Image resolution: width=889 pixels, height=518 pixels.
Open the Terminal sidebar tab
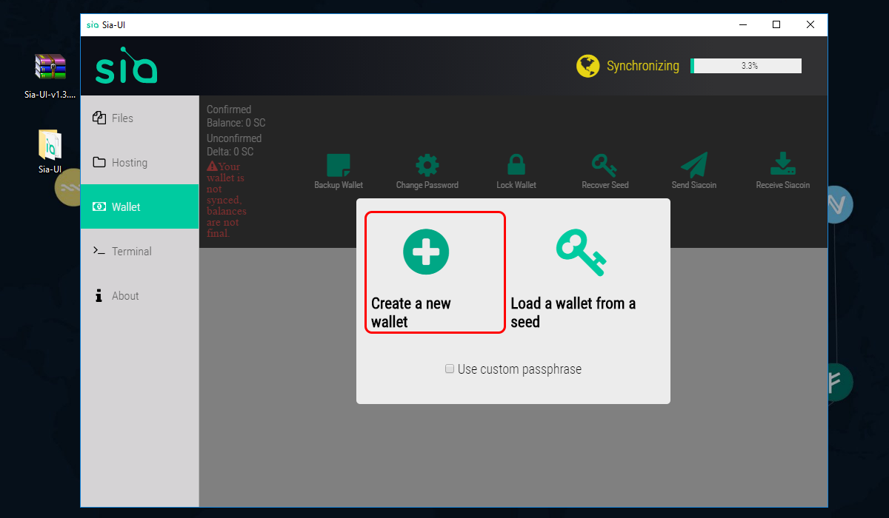(140, 251)
